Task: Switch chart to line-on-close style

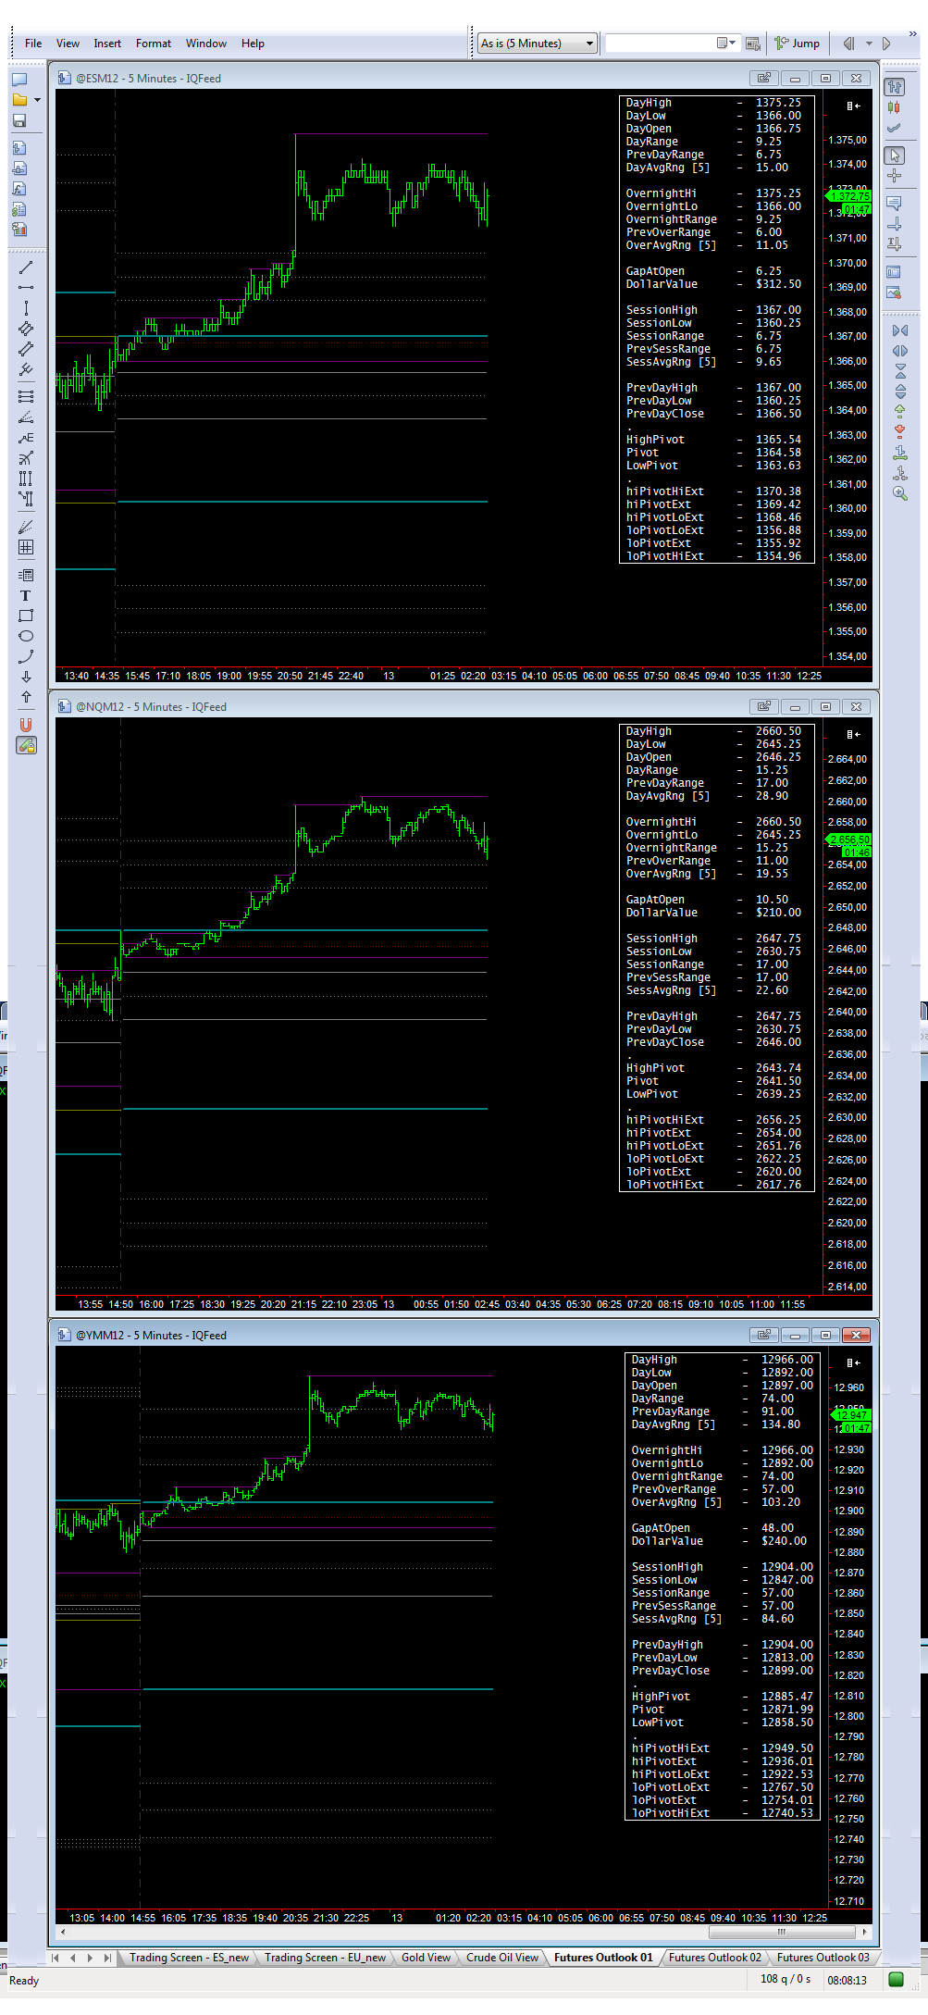Action: tap(895, 129)
